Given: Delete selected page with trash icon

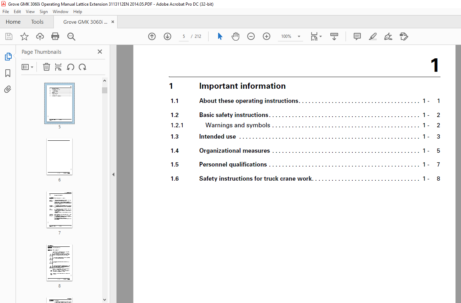Looking at the screenshot, I should pos(46,67).
